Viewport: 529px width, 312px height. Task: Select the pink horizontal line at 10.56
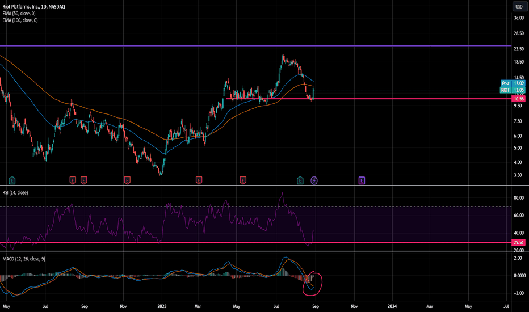368,99
